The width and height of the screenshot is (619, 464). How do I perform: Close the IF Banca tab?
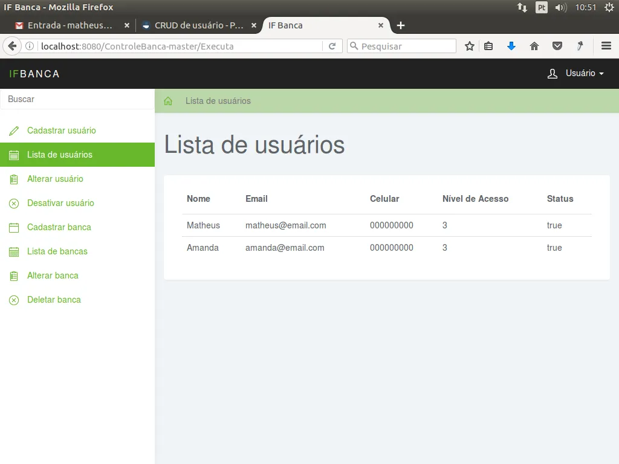pyautogui.click(x=381, y=25)
